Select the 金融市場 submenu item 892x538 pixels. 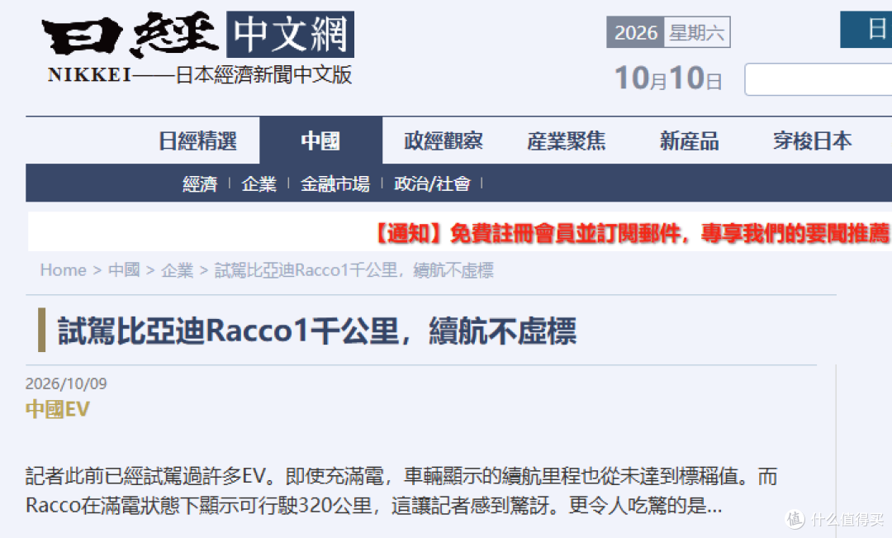pos(335,184)
